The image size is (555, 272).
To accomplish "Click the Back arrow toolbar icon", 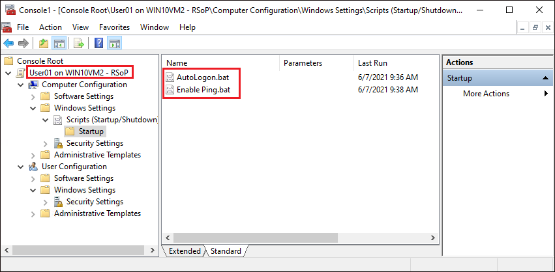I will [x=8, y=44].
